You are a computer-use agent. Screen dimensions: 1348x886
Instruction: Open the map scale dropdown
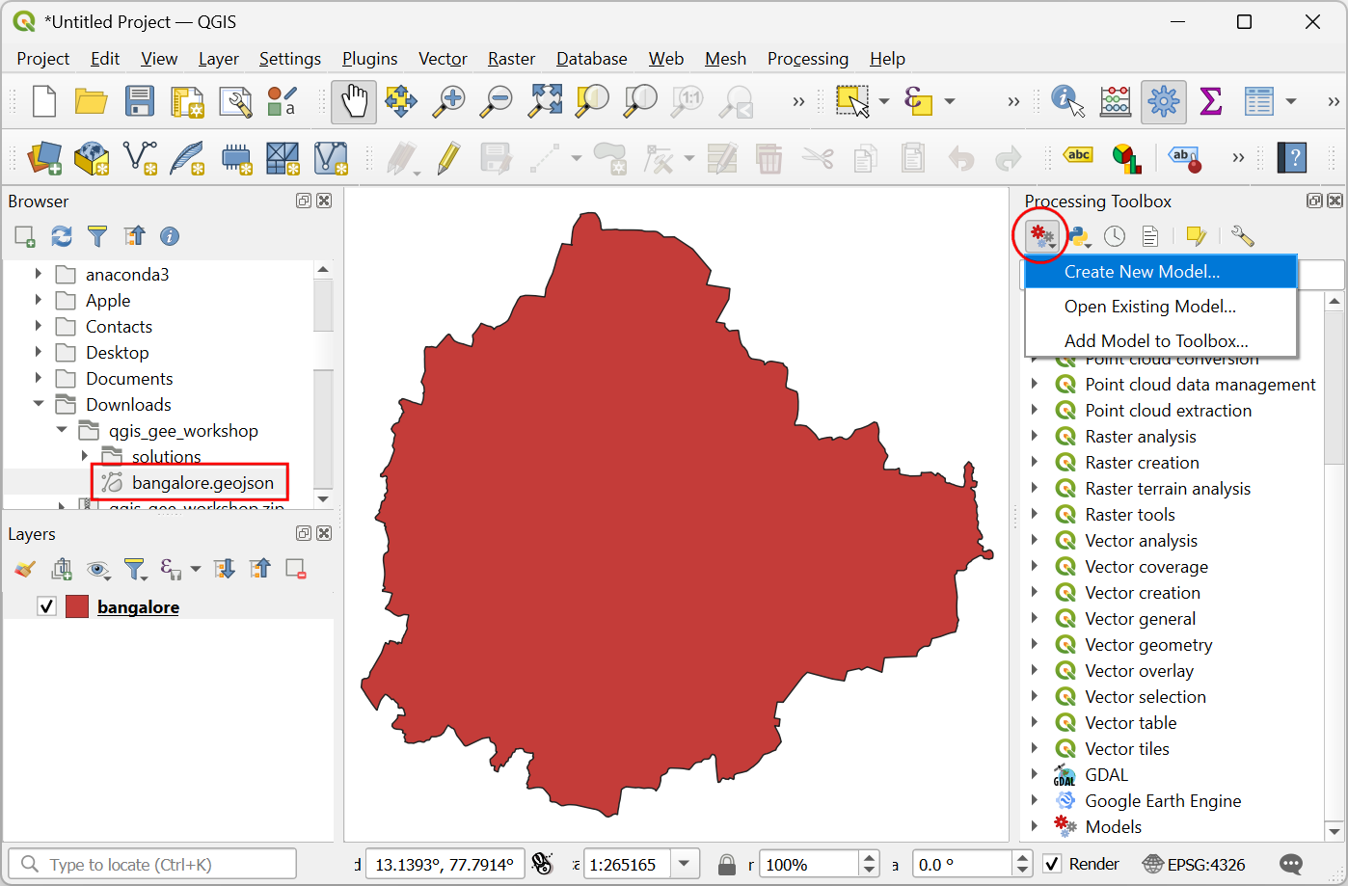685,864
